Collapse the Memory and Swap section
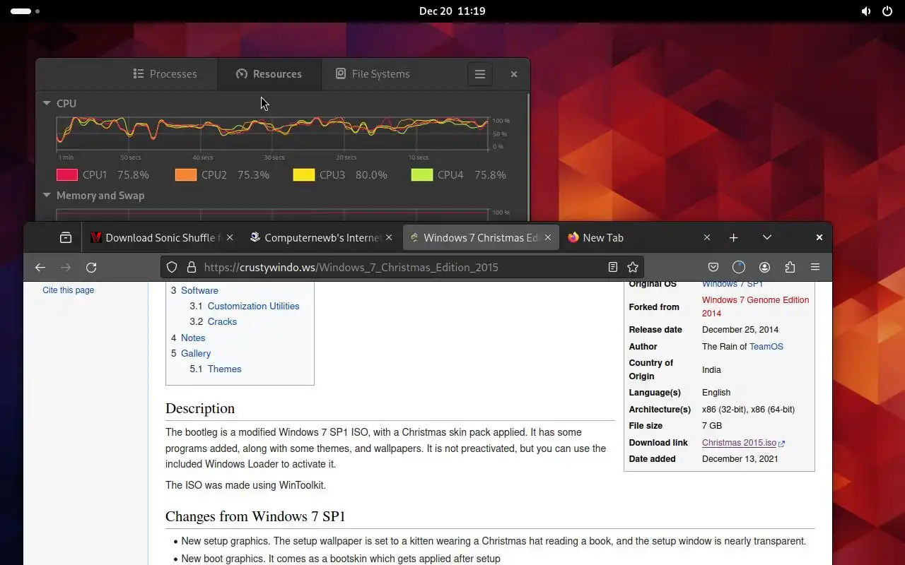905x565 pixels. click(x=47, y=195)
